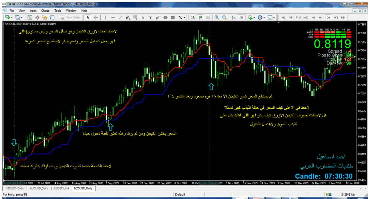Select the Rectangle drawing tool
The width and height of the screenshot is (370, 199).
tap(173, 18)
